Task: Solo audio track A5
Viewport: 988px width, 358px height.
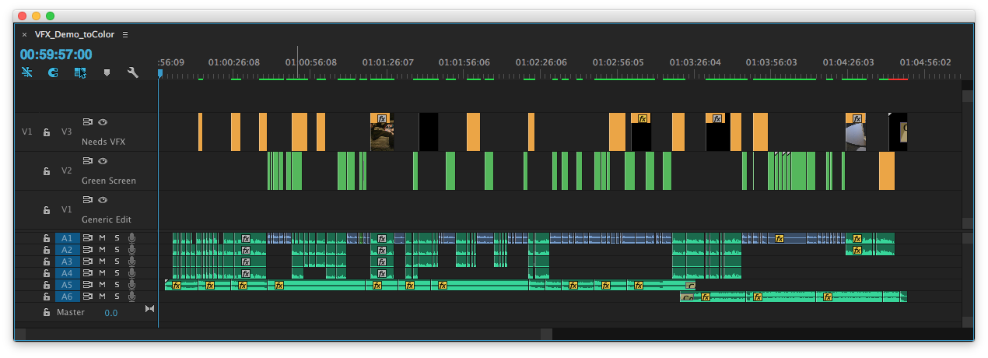Action: coord(117,285)
